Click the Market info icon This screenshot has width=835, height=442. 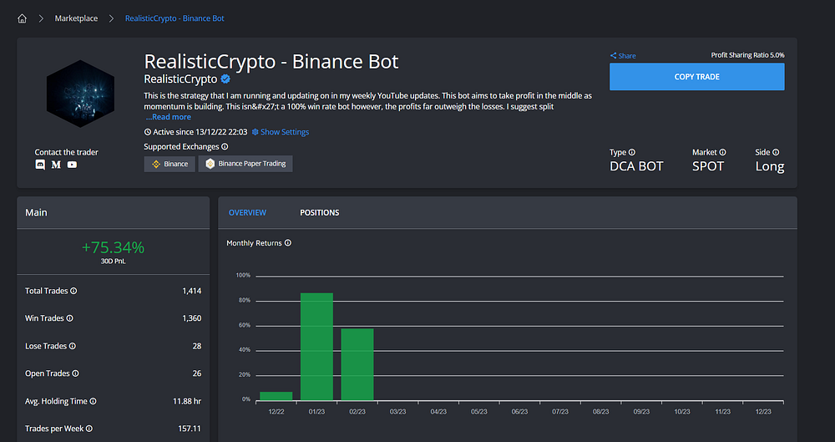[722, 153]
